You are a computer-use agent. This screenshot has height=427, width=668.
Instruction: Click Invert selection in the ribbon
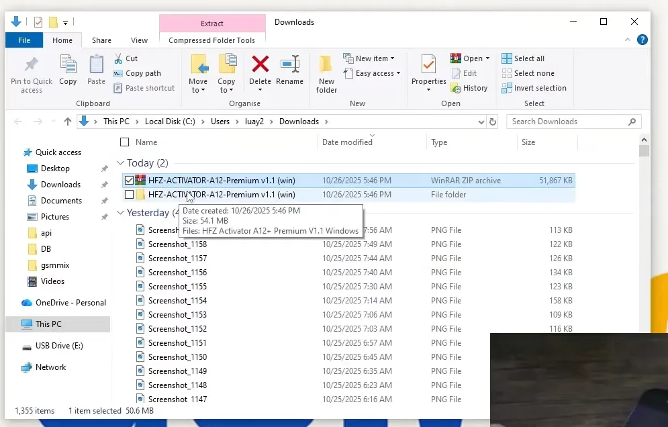click(534, 88)
